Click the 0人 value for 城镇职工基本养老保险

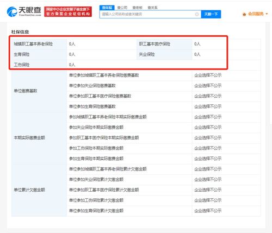pyautogui.click(x=72, y=44)
